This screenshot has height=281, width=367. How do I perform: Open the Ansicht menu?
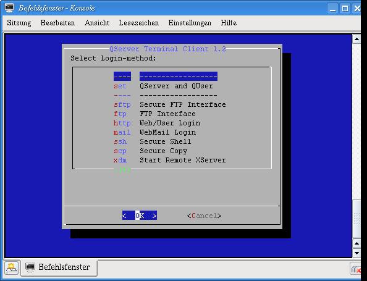97,23
